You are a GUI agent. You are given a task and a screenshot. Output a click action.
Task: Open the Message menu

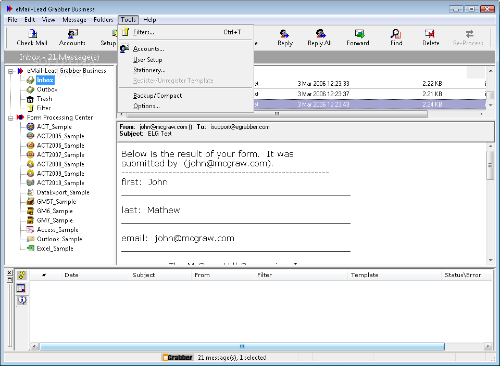(74, 20)
